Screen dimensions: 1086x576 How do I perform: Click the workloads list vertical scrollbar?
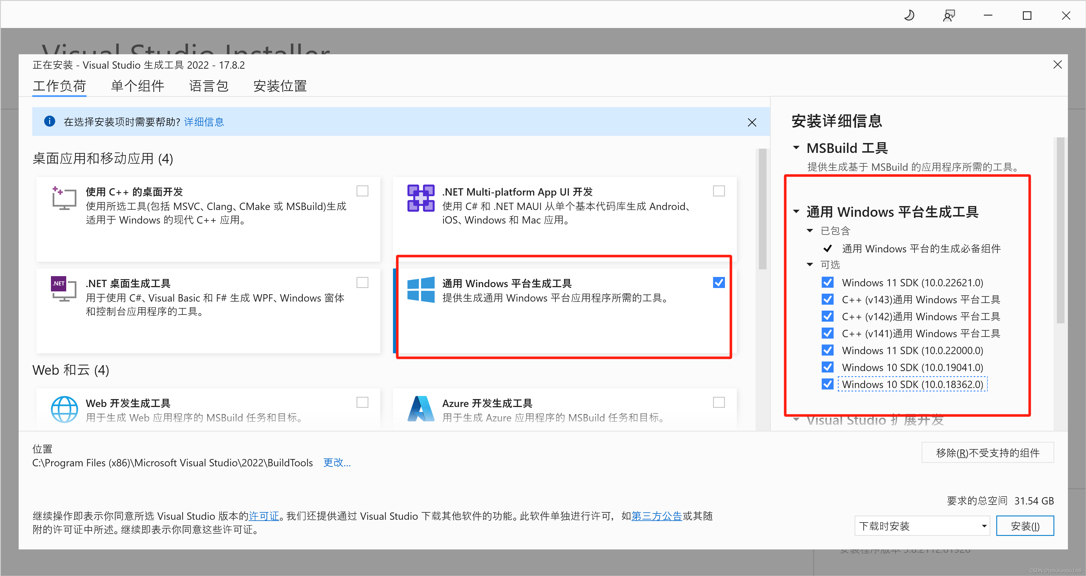(x=762, y=209)
